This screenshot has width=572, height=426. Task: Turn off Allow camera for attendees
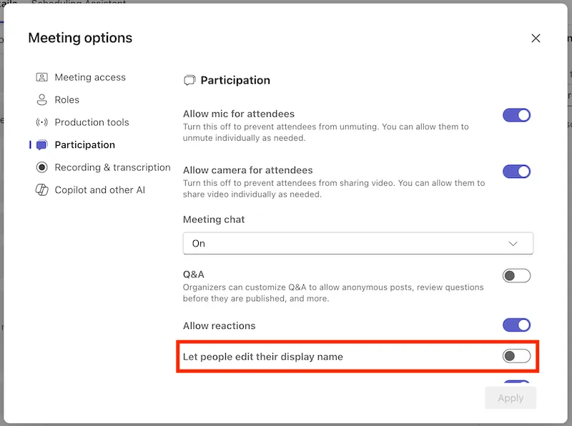517,172
